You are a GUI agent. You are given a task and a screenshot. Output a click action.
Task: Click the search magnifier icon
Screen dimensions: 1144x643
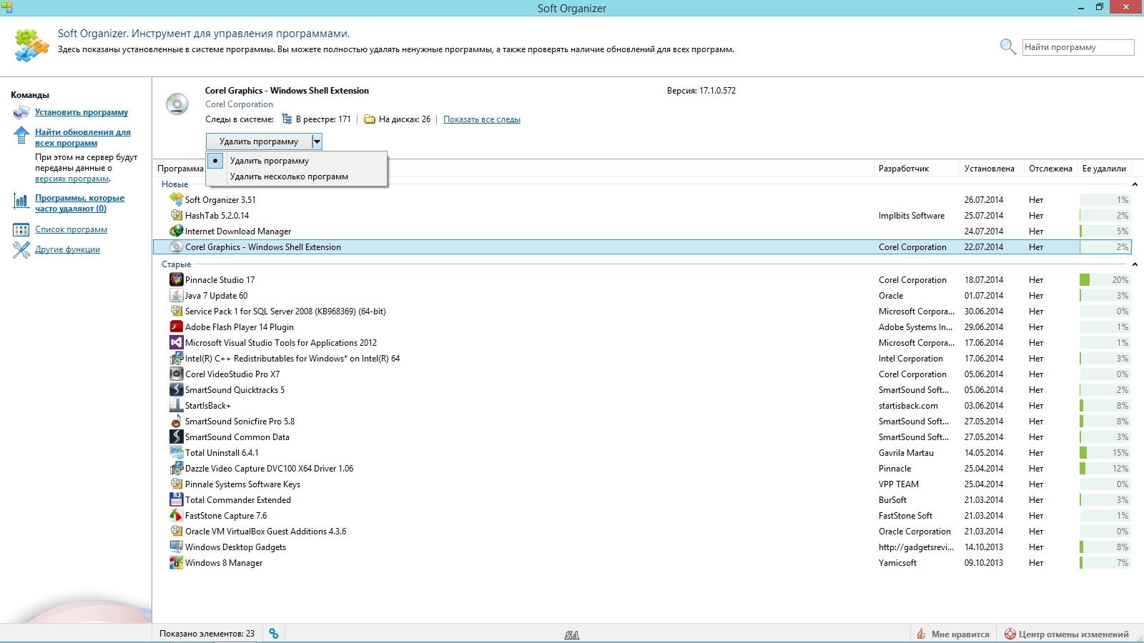pos(1008,47)
